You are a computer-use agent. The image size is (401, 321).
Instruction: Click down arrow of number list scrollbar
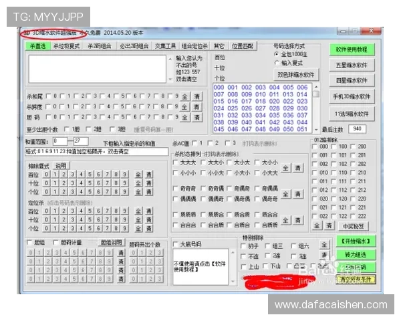point(316,130)
